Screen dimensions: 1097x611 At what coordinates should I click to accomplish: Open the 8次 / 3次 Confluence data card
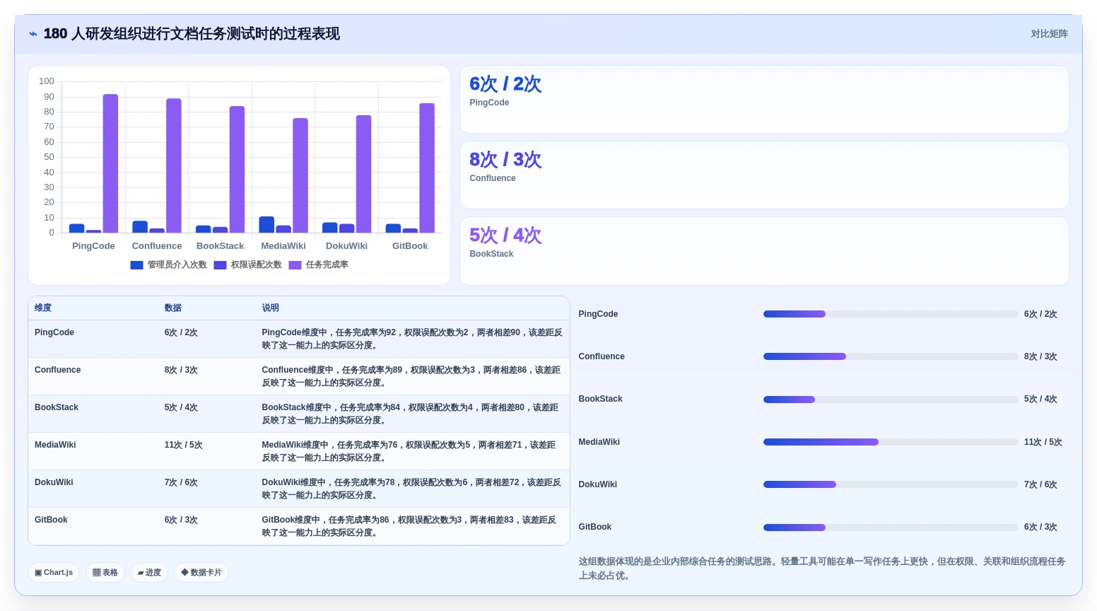pyautogui.click(x=764, y=175)
